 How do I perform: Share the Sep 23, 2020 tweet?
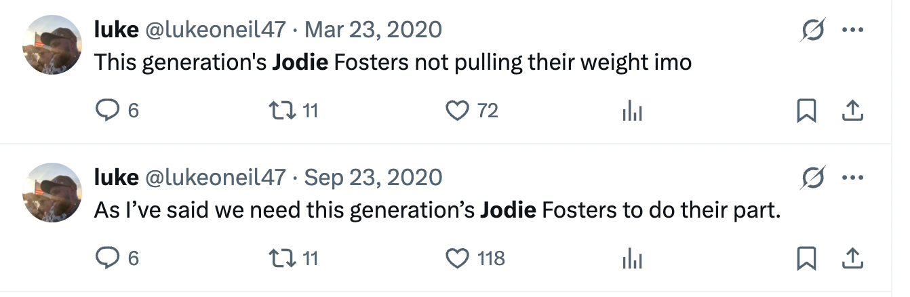coord(852,259)
